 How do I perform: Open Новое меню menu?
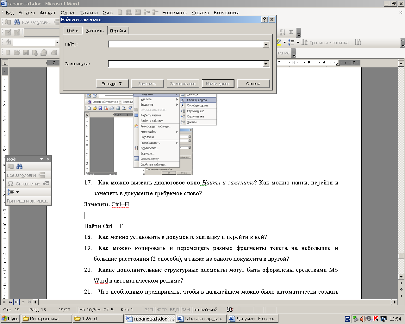coord(175,13)
